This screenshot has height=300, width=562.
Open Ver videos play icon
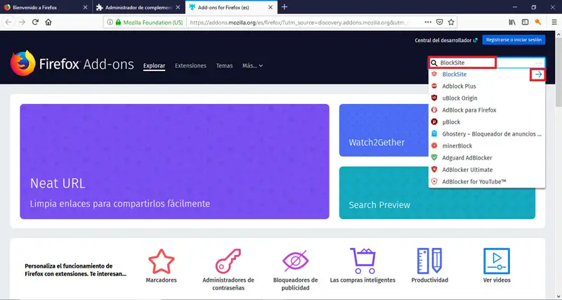(497, 261)
